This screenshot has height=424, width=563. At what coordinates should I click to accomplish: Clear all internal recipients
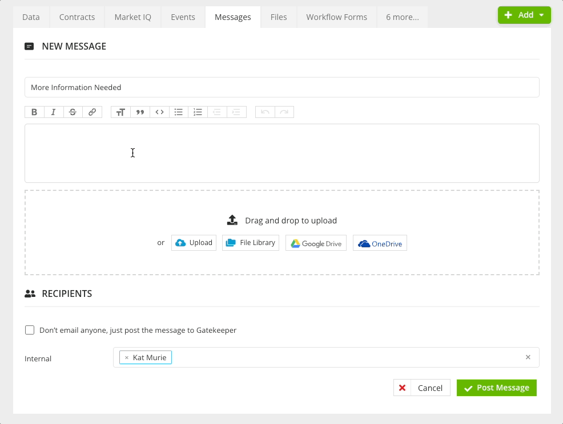click(x=528, y=357)
